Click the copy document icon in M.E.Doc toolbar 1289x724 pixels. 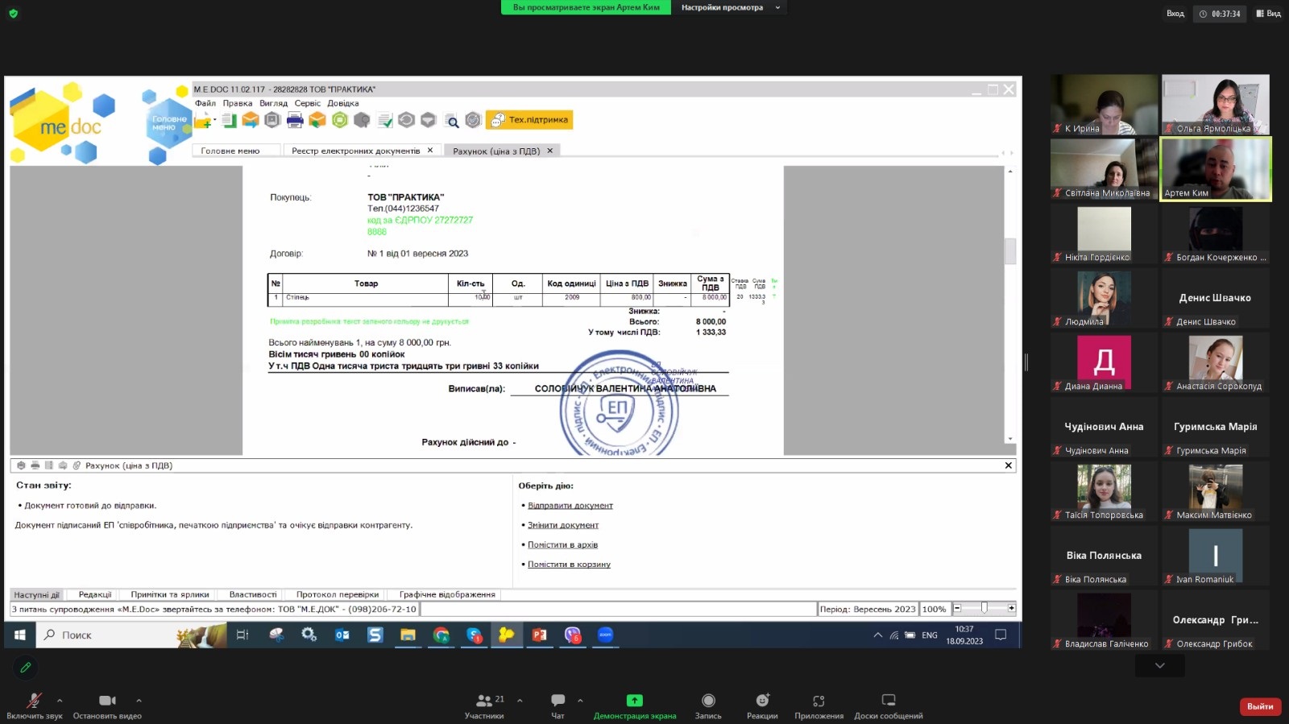tap(229, 121)
